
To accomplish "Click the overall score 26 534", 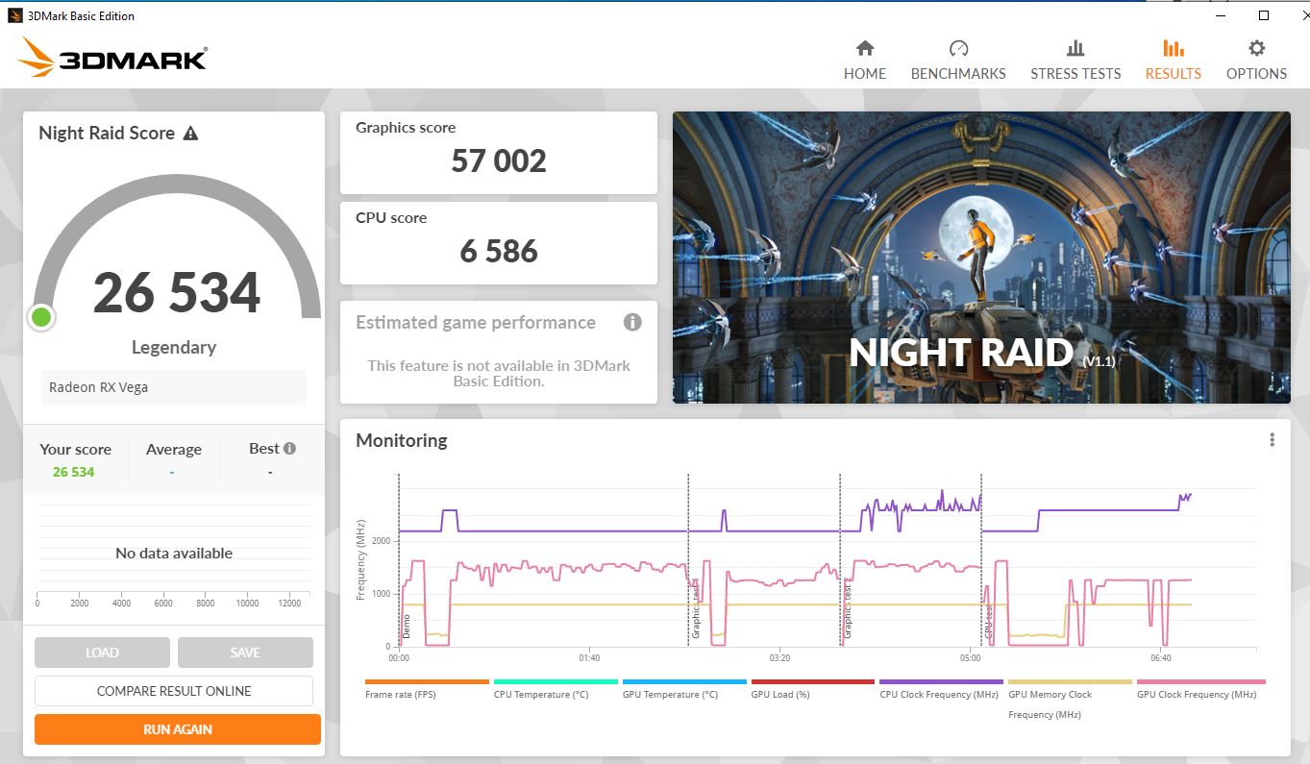I will pyautogui.click(x=177, y=293).
